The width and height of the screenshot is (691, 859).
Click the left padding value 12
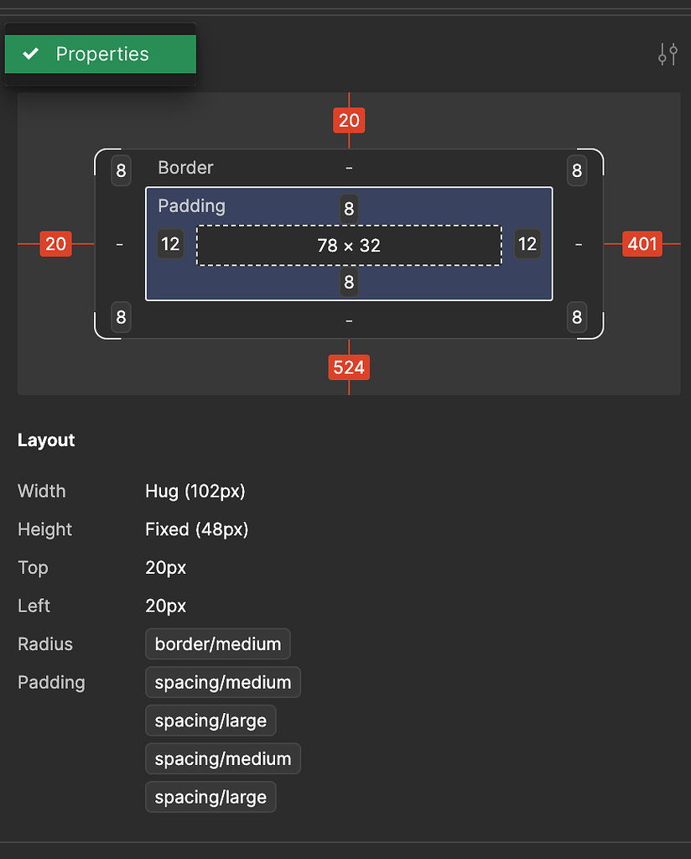pos(170,244)
